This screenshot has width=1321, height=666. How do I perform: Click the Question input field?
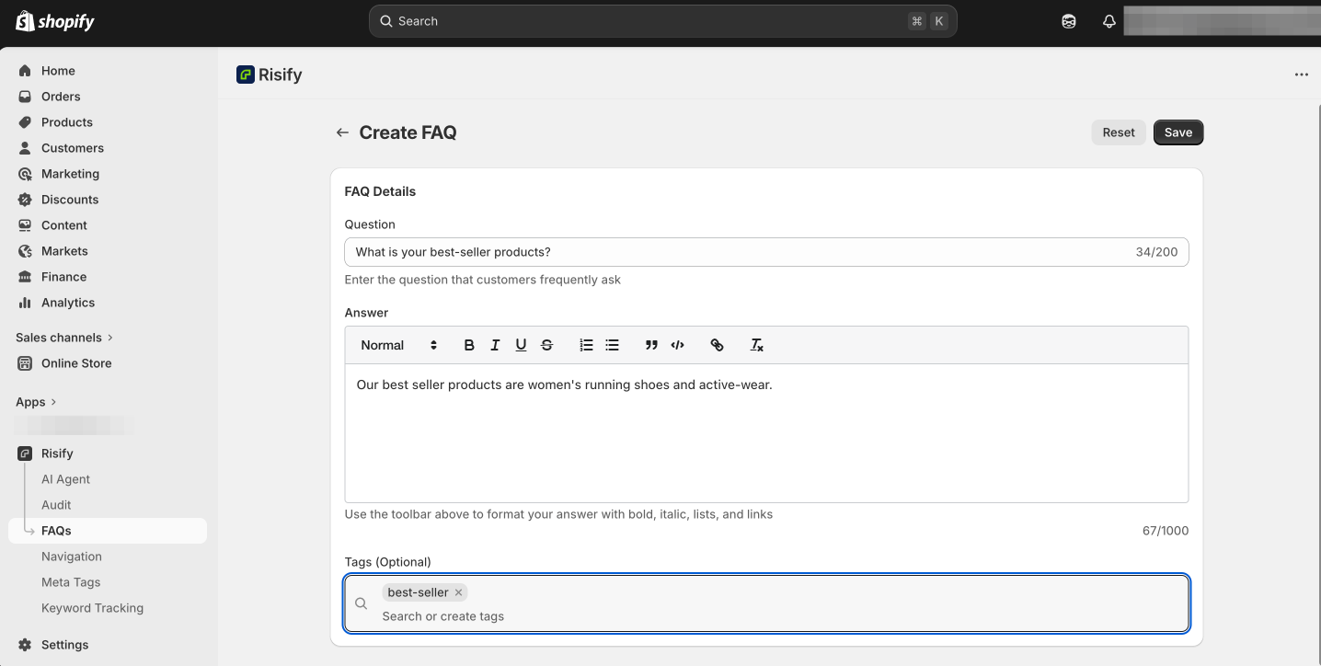pyautogui.click(x=736, y=252)
